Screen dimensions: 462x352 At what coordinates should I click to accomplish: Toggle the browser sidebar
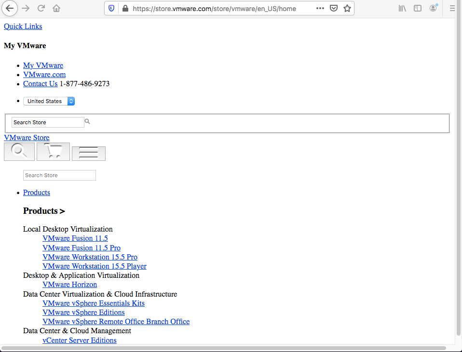(x=418, y=8)
